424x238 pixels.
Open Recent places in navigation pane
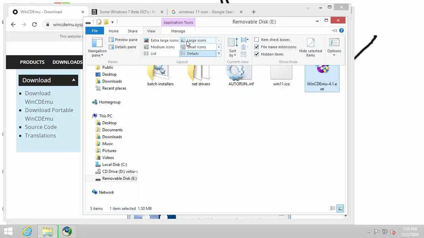114,88
